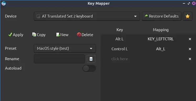
Task: Create a New preset
Action: coord(62,35)
